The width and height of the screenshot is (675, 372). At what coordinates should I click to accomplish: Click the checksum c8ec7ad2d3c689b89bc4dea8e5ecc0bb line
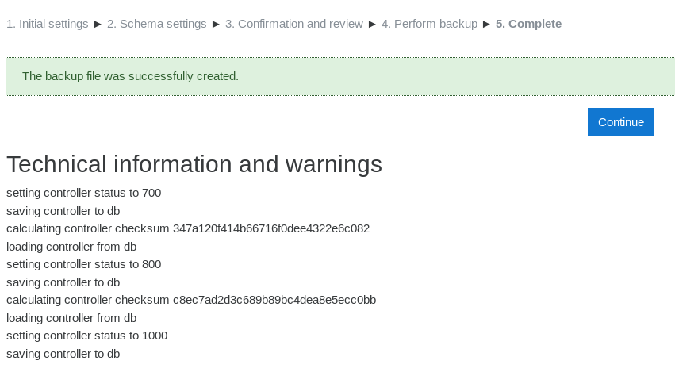tap(191, 300)
